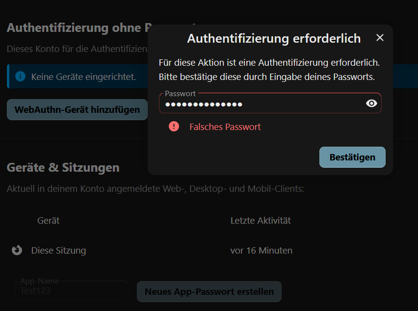The height and width of the screenshot is (311, 418).
Task: Click the Falsches Passwort error message
Action: point(225,127)
